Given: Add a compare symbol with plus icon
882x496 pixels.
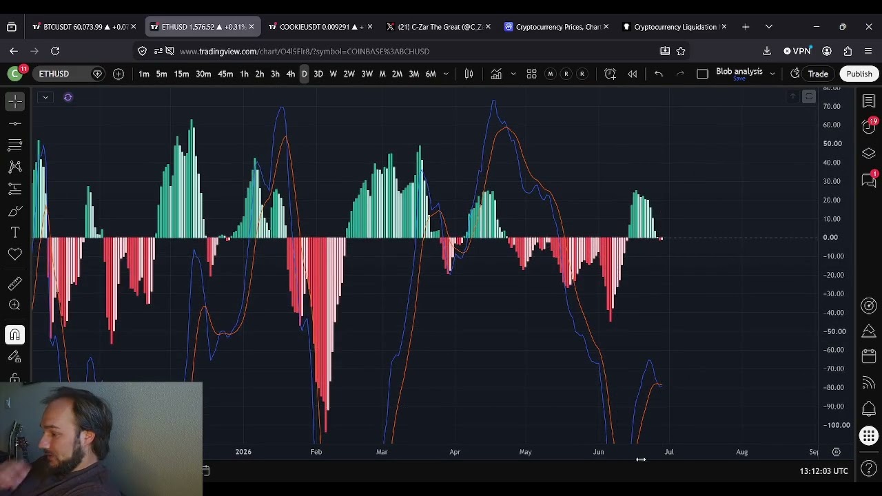Looking at the screenshot, I should point(119,74).
